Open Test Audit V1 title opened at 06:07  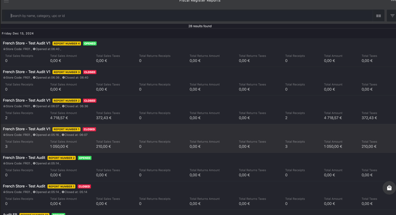[27, 100]
